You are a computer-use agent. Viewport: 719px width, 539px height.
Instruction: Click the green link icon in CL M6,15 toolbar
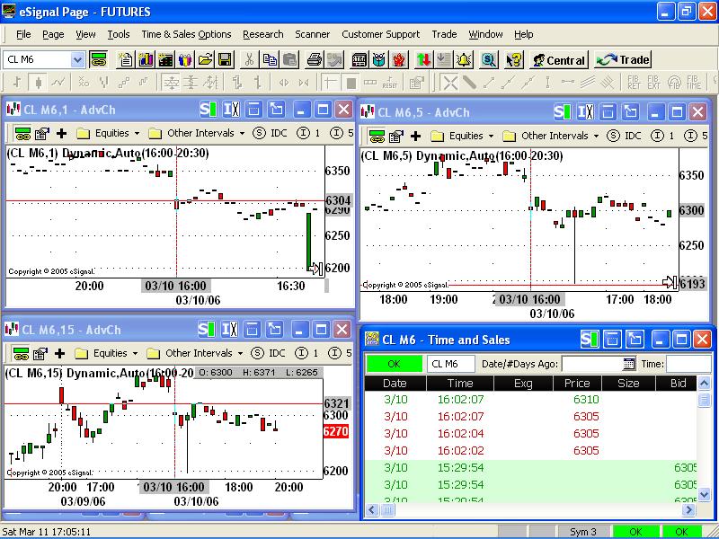point(21,353)
